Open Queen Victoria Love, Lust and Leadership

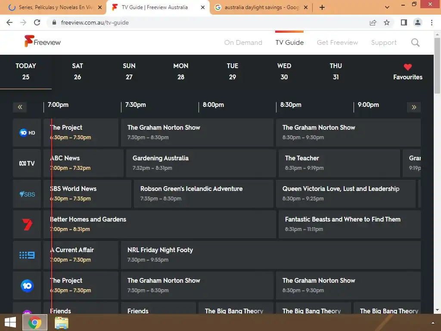pos(346,194)
